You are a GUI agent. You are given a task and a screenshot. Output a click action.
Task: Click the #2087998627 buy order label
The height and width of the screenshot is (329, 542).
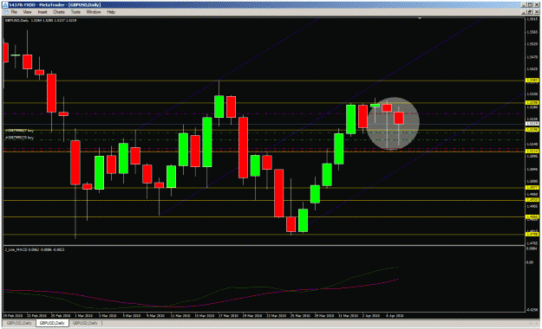click(x=19, y=131)
